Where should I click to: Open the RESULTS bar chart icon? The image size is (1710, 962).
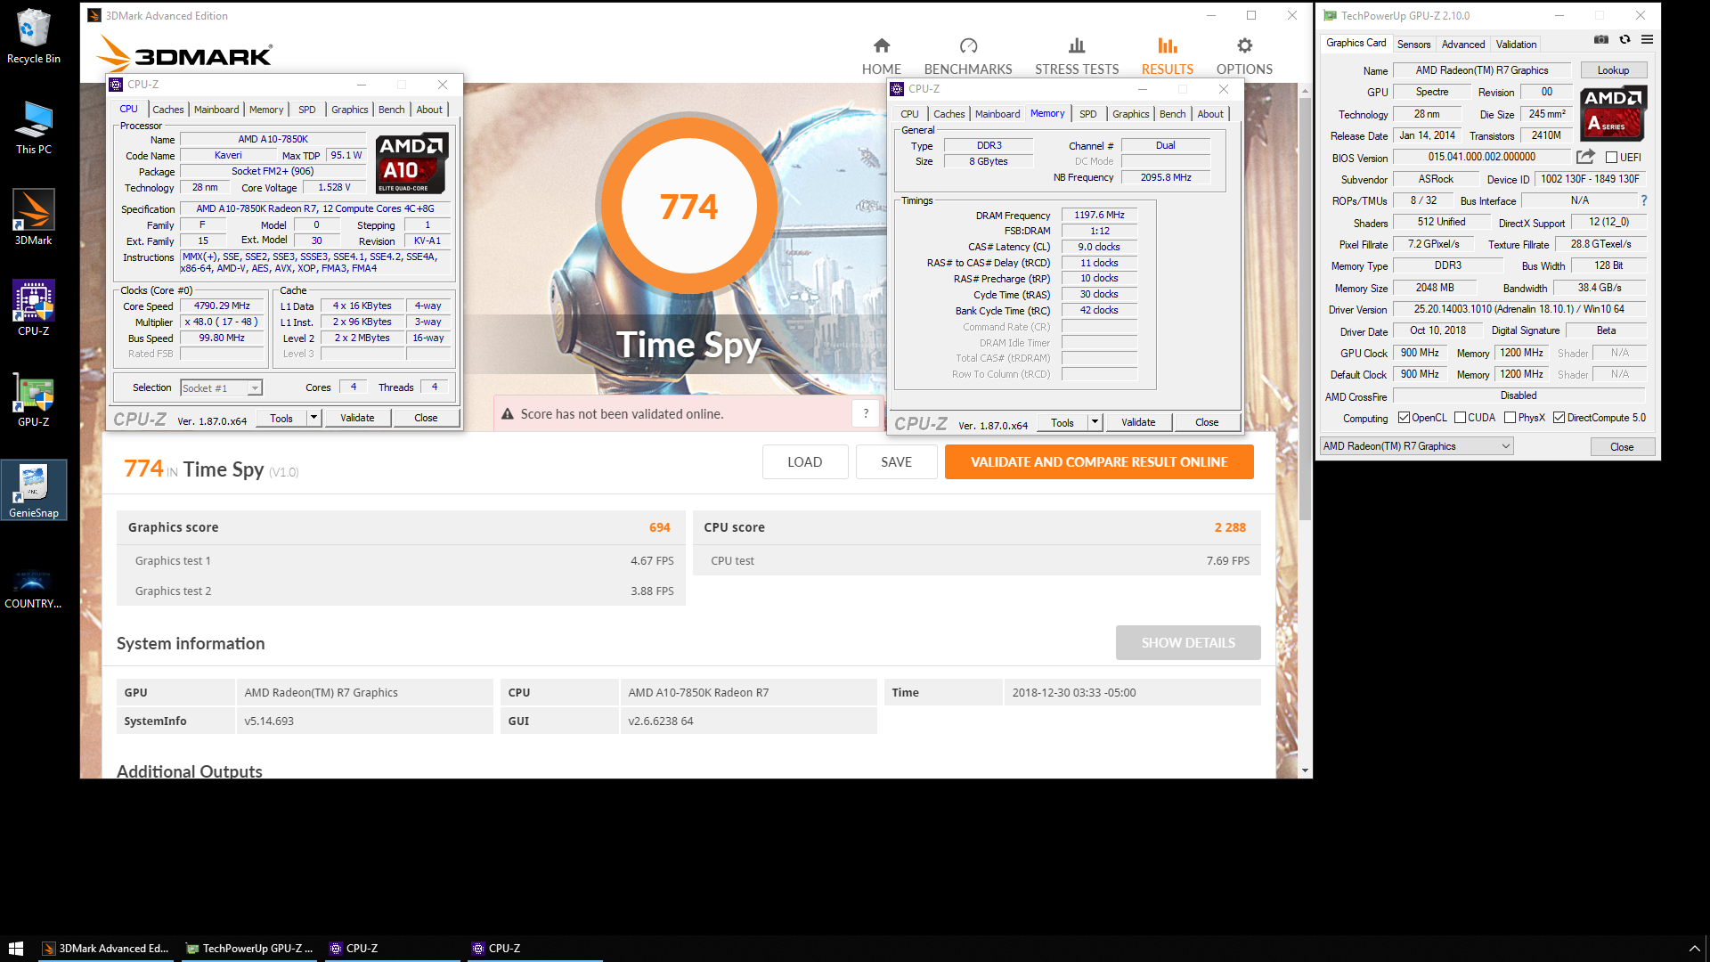pyautogui.click(x=1167, y=45)
